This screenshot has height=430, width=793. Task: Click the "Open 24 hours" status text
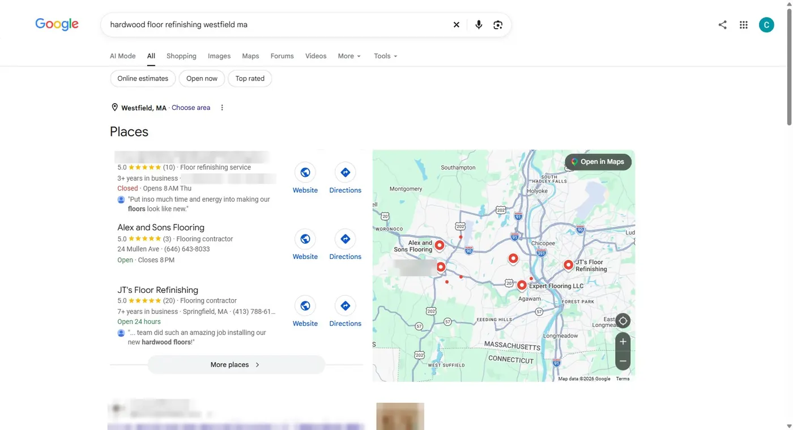[x=139, y=321]
